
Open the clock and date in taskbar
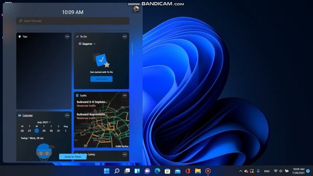coord(298,171)
